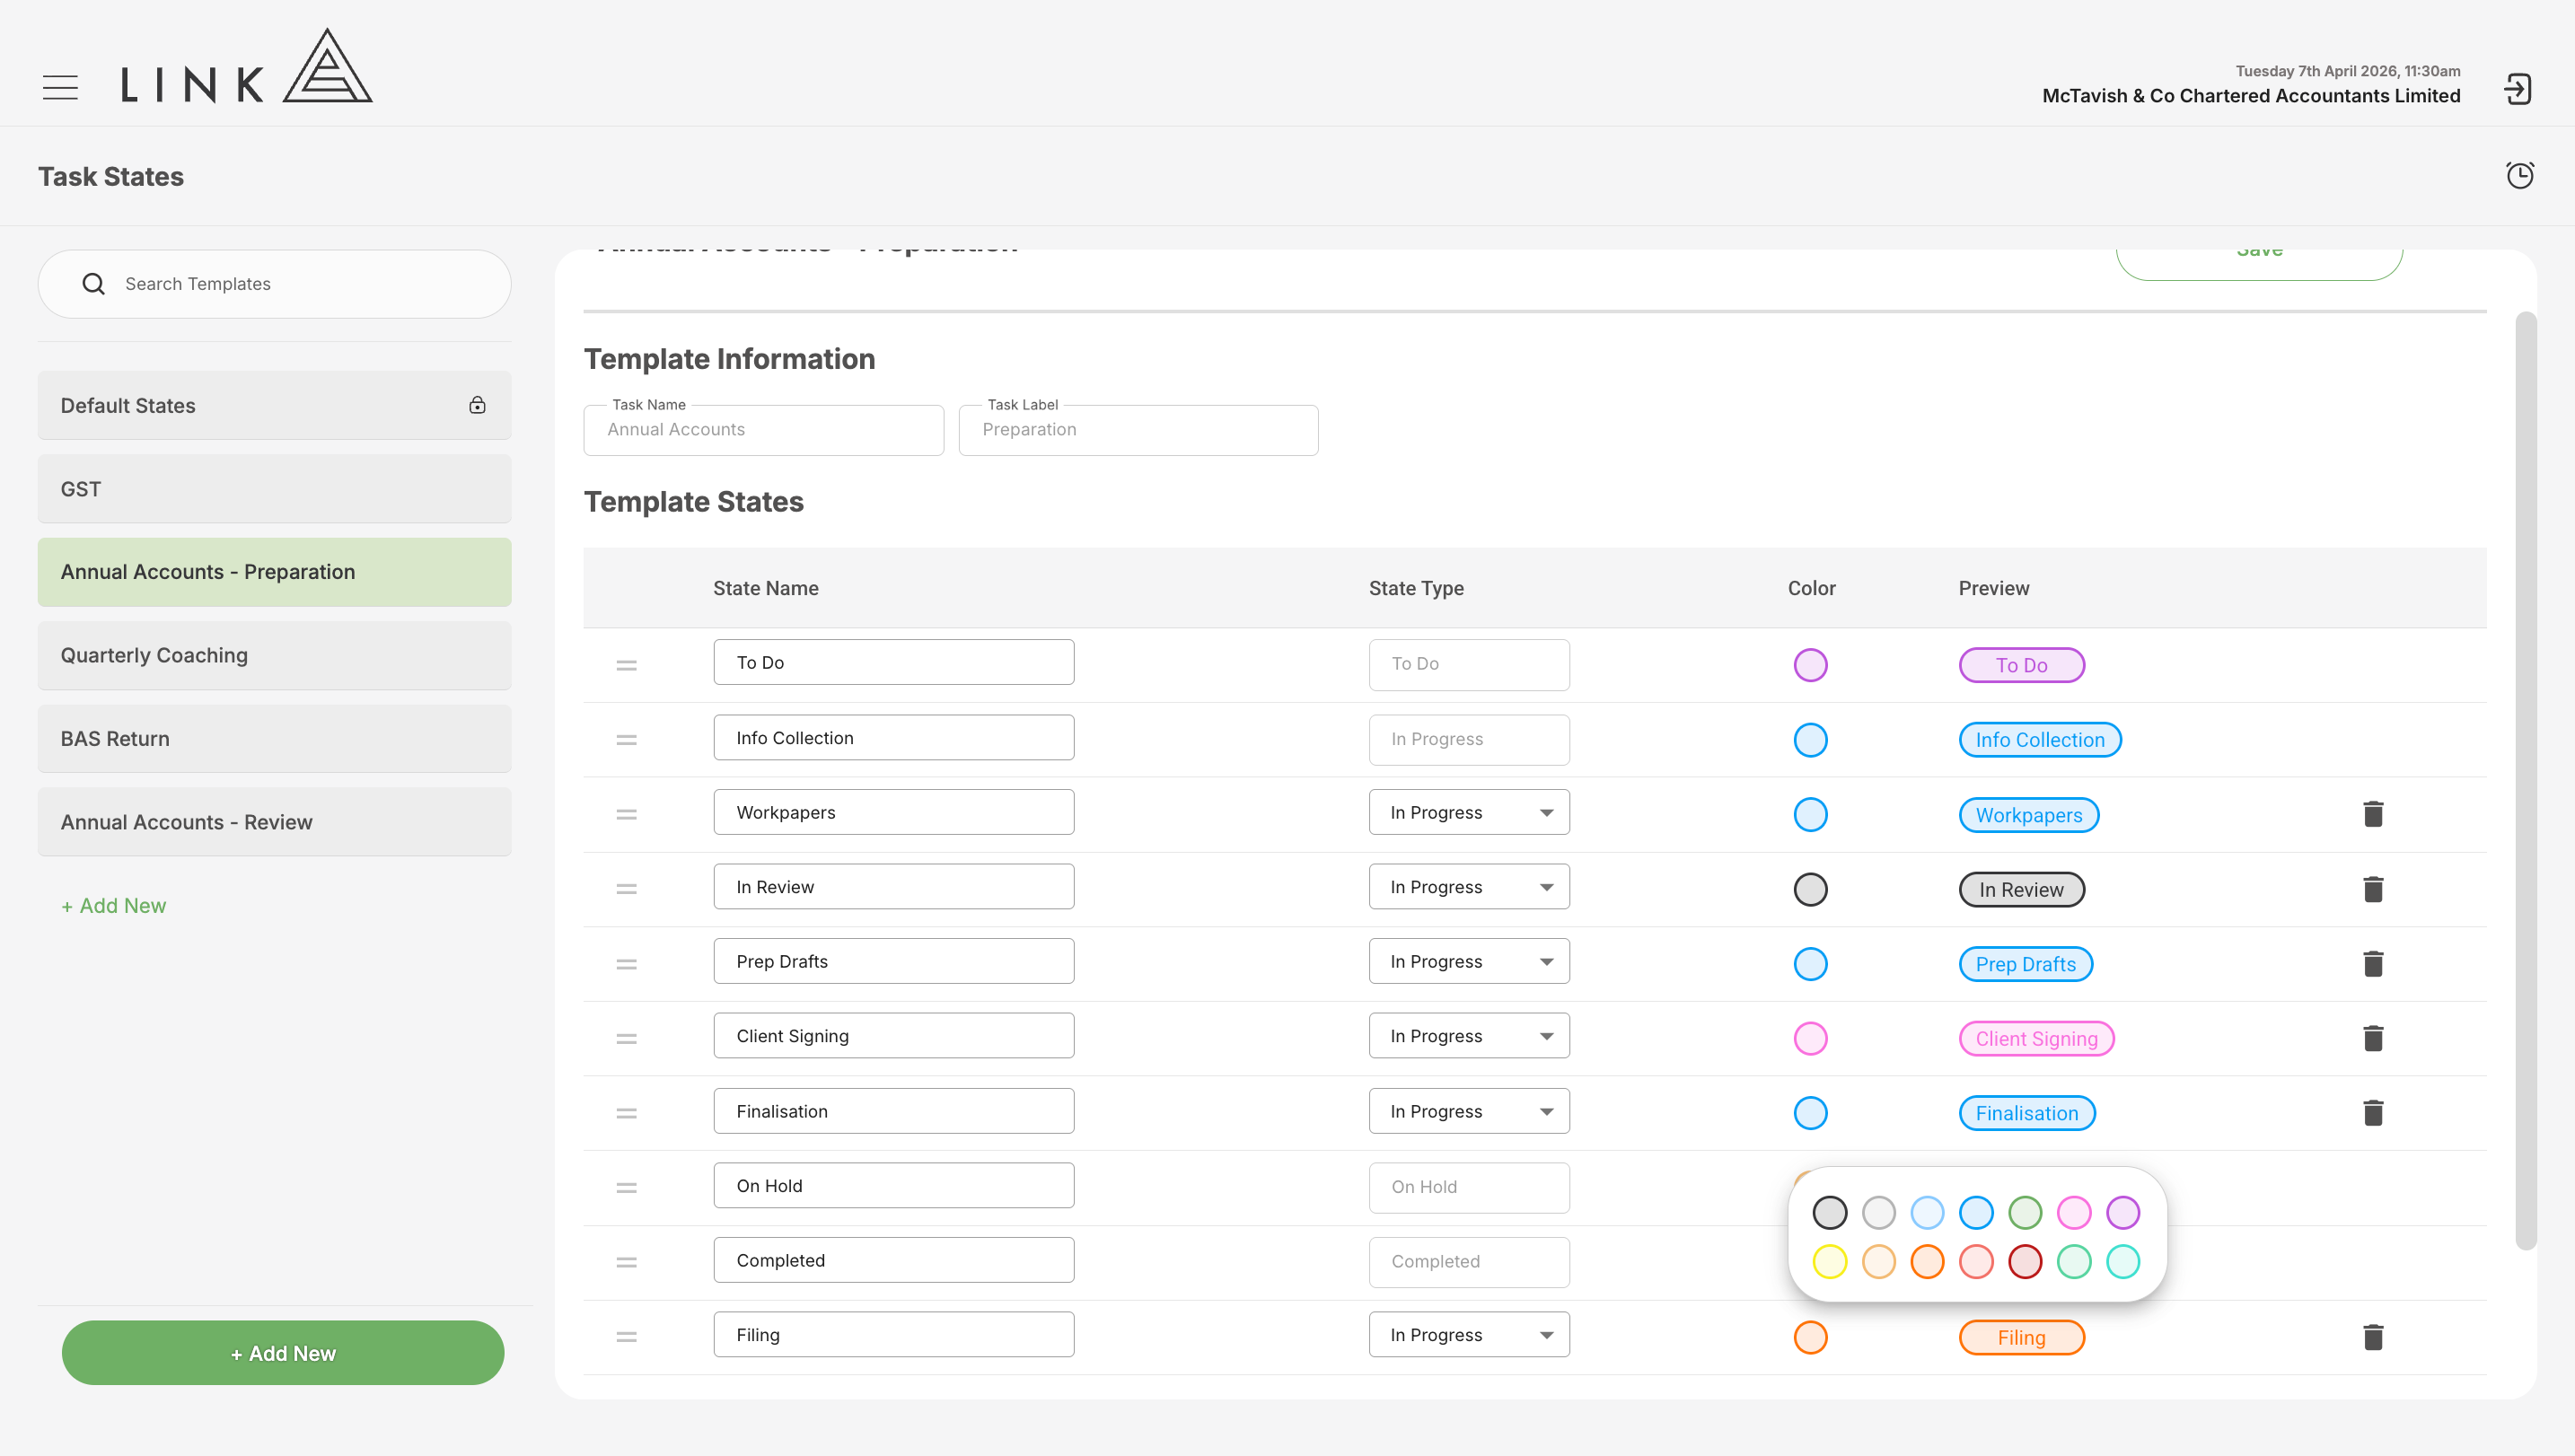Click the lock icon on Default States

pos(477,405)
